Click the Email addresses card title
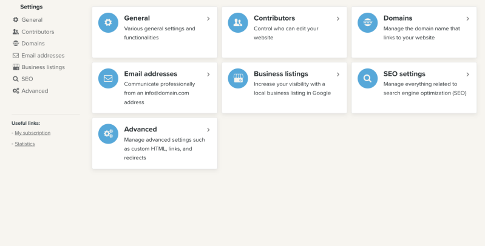This screenshot has height=246, width=485. [151, 74]
